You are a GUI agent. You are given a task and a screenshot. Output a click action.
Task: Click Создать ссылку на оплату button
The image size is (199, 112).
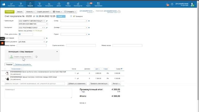coord(21,57)
